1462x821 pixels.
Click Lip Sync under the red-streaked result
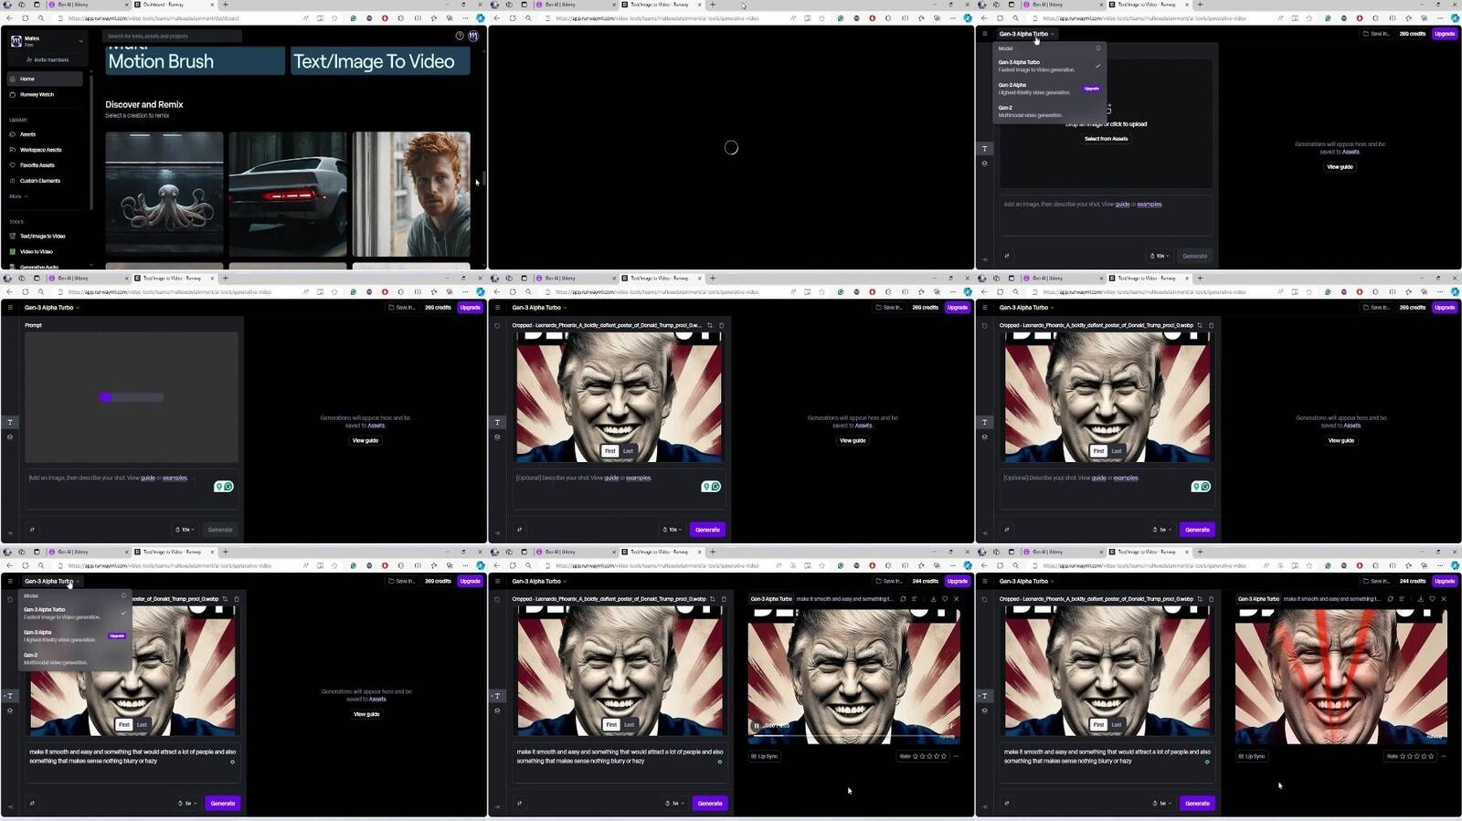(x=1253, y=756)
